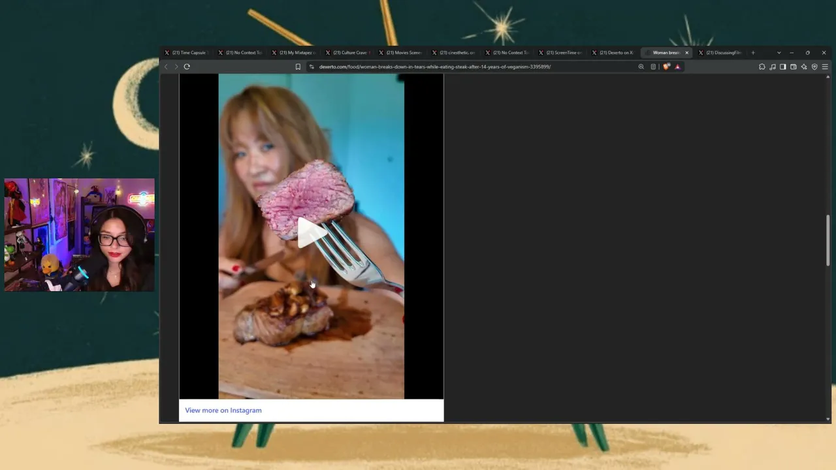Open the Brave VPN shield icon
Viewport: 836px width, 470px height.
pyautogui.click(x=814, y=67)
